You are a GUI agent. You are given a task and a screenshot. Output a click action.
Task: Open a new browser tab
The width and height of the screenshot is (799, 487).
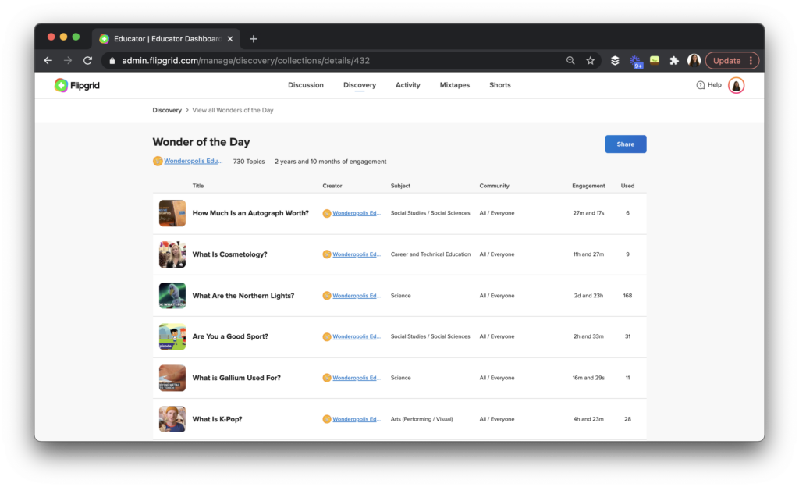pyautogui.click(x=254, y=39)
